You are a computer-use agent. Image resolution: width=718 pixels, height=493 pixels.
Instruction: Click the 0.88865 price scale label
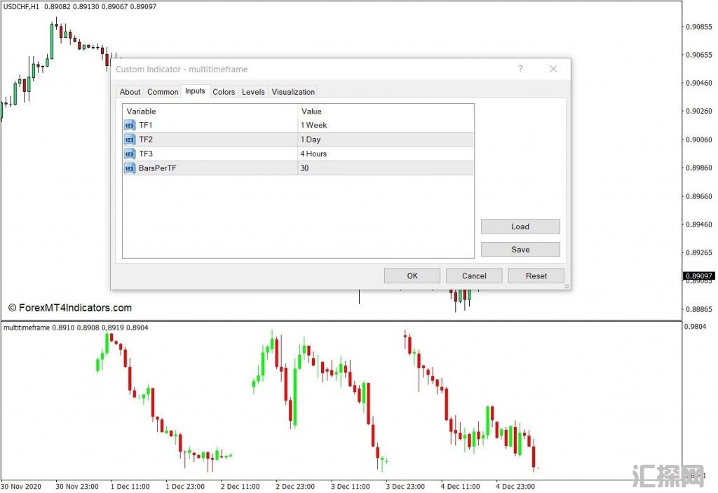pyautogui.click(x=699, y=309)
